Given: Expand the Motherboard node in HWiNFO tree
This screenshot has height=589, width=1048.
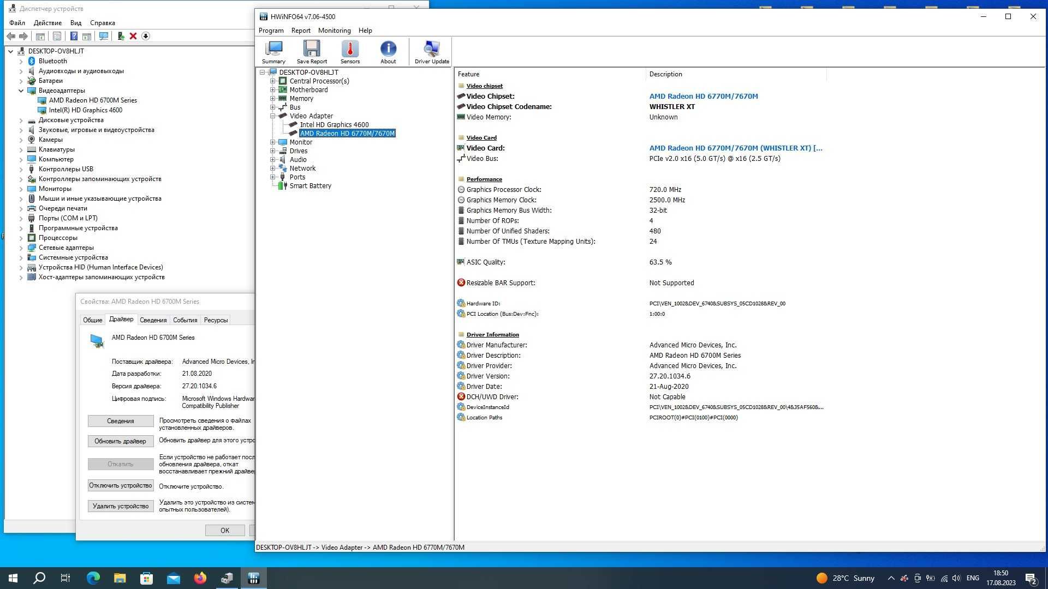Looking at the screenshot, I should [x=273, y=89].
